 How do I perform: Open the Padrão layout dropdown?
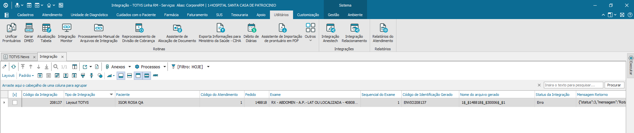(26, 76)
